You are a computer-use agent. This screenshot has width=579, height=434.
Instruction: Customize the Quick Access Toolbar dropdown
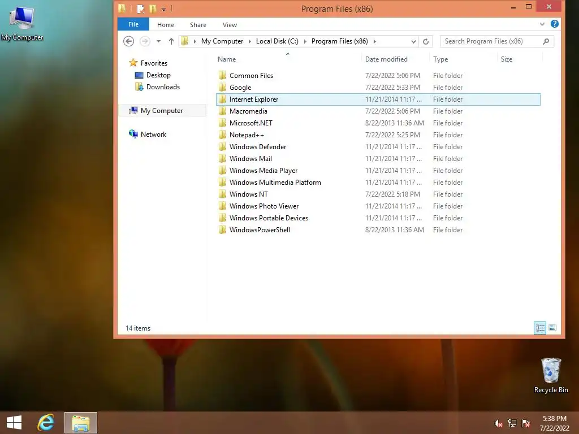point(163,9)
